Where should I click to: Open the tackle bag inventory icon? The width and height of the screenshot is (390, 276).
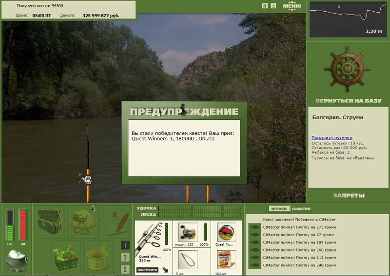(x=50, y=221)
